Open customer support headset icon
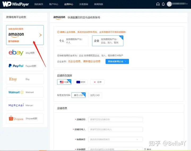191x151 pixels. 158,4
